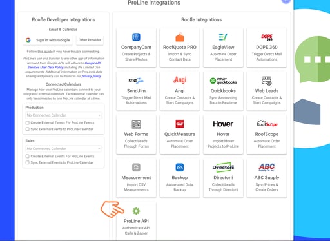
Task: Select the EagleView logo icon
Action: pyautogui.click(x=223, y=37)
